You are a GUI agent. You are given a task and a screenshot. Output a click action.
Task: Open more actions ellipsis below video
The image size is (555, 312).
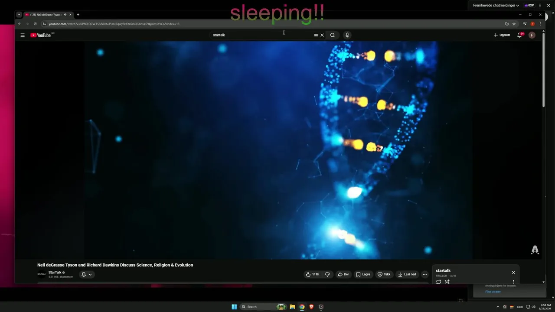425,274
